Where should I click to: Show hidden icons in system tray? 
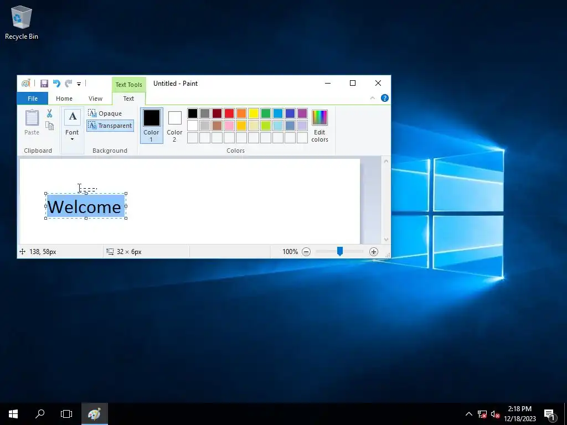468,414
